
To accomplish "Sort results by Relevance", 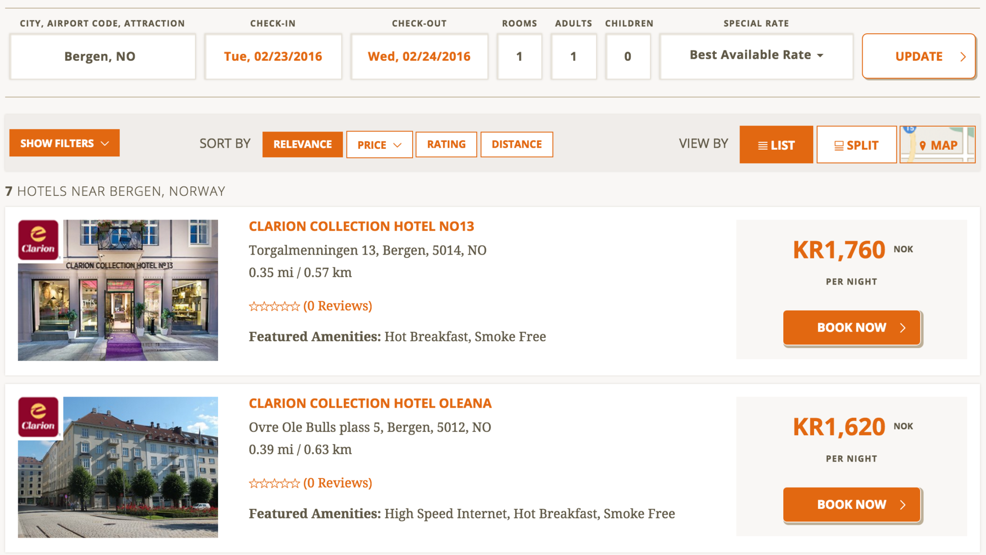I will (x=302, y=144).
